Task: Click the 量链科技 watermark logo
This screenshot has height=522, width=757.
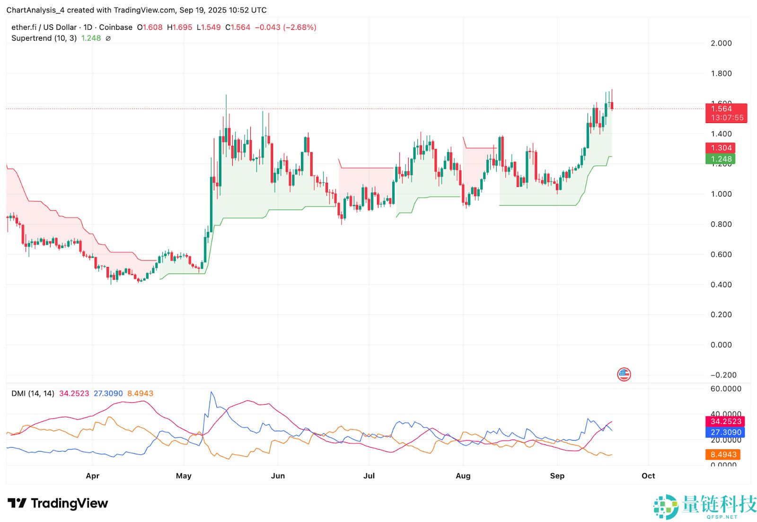Action: [705, 506]
